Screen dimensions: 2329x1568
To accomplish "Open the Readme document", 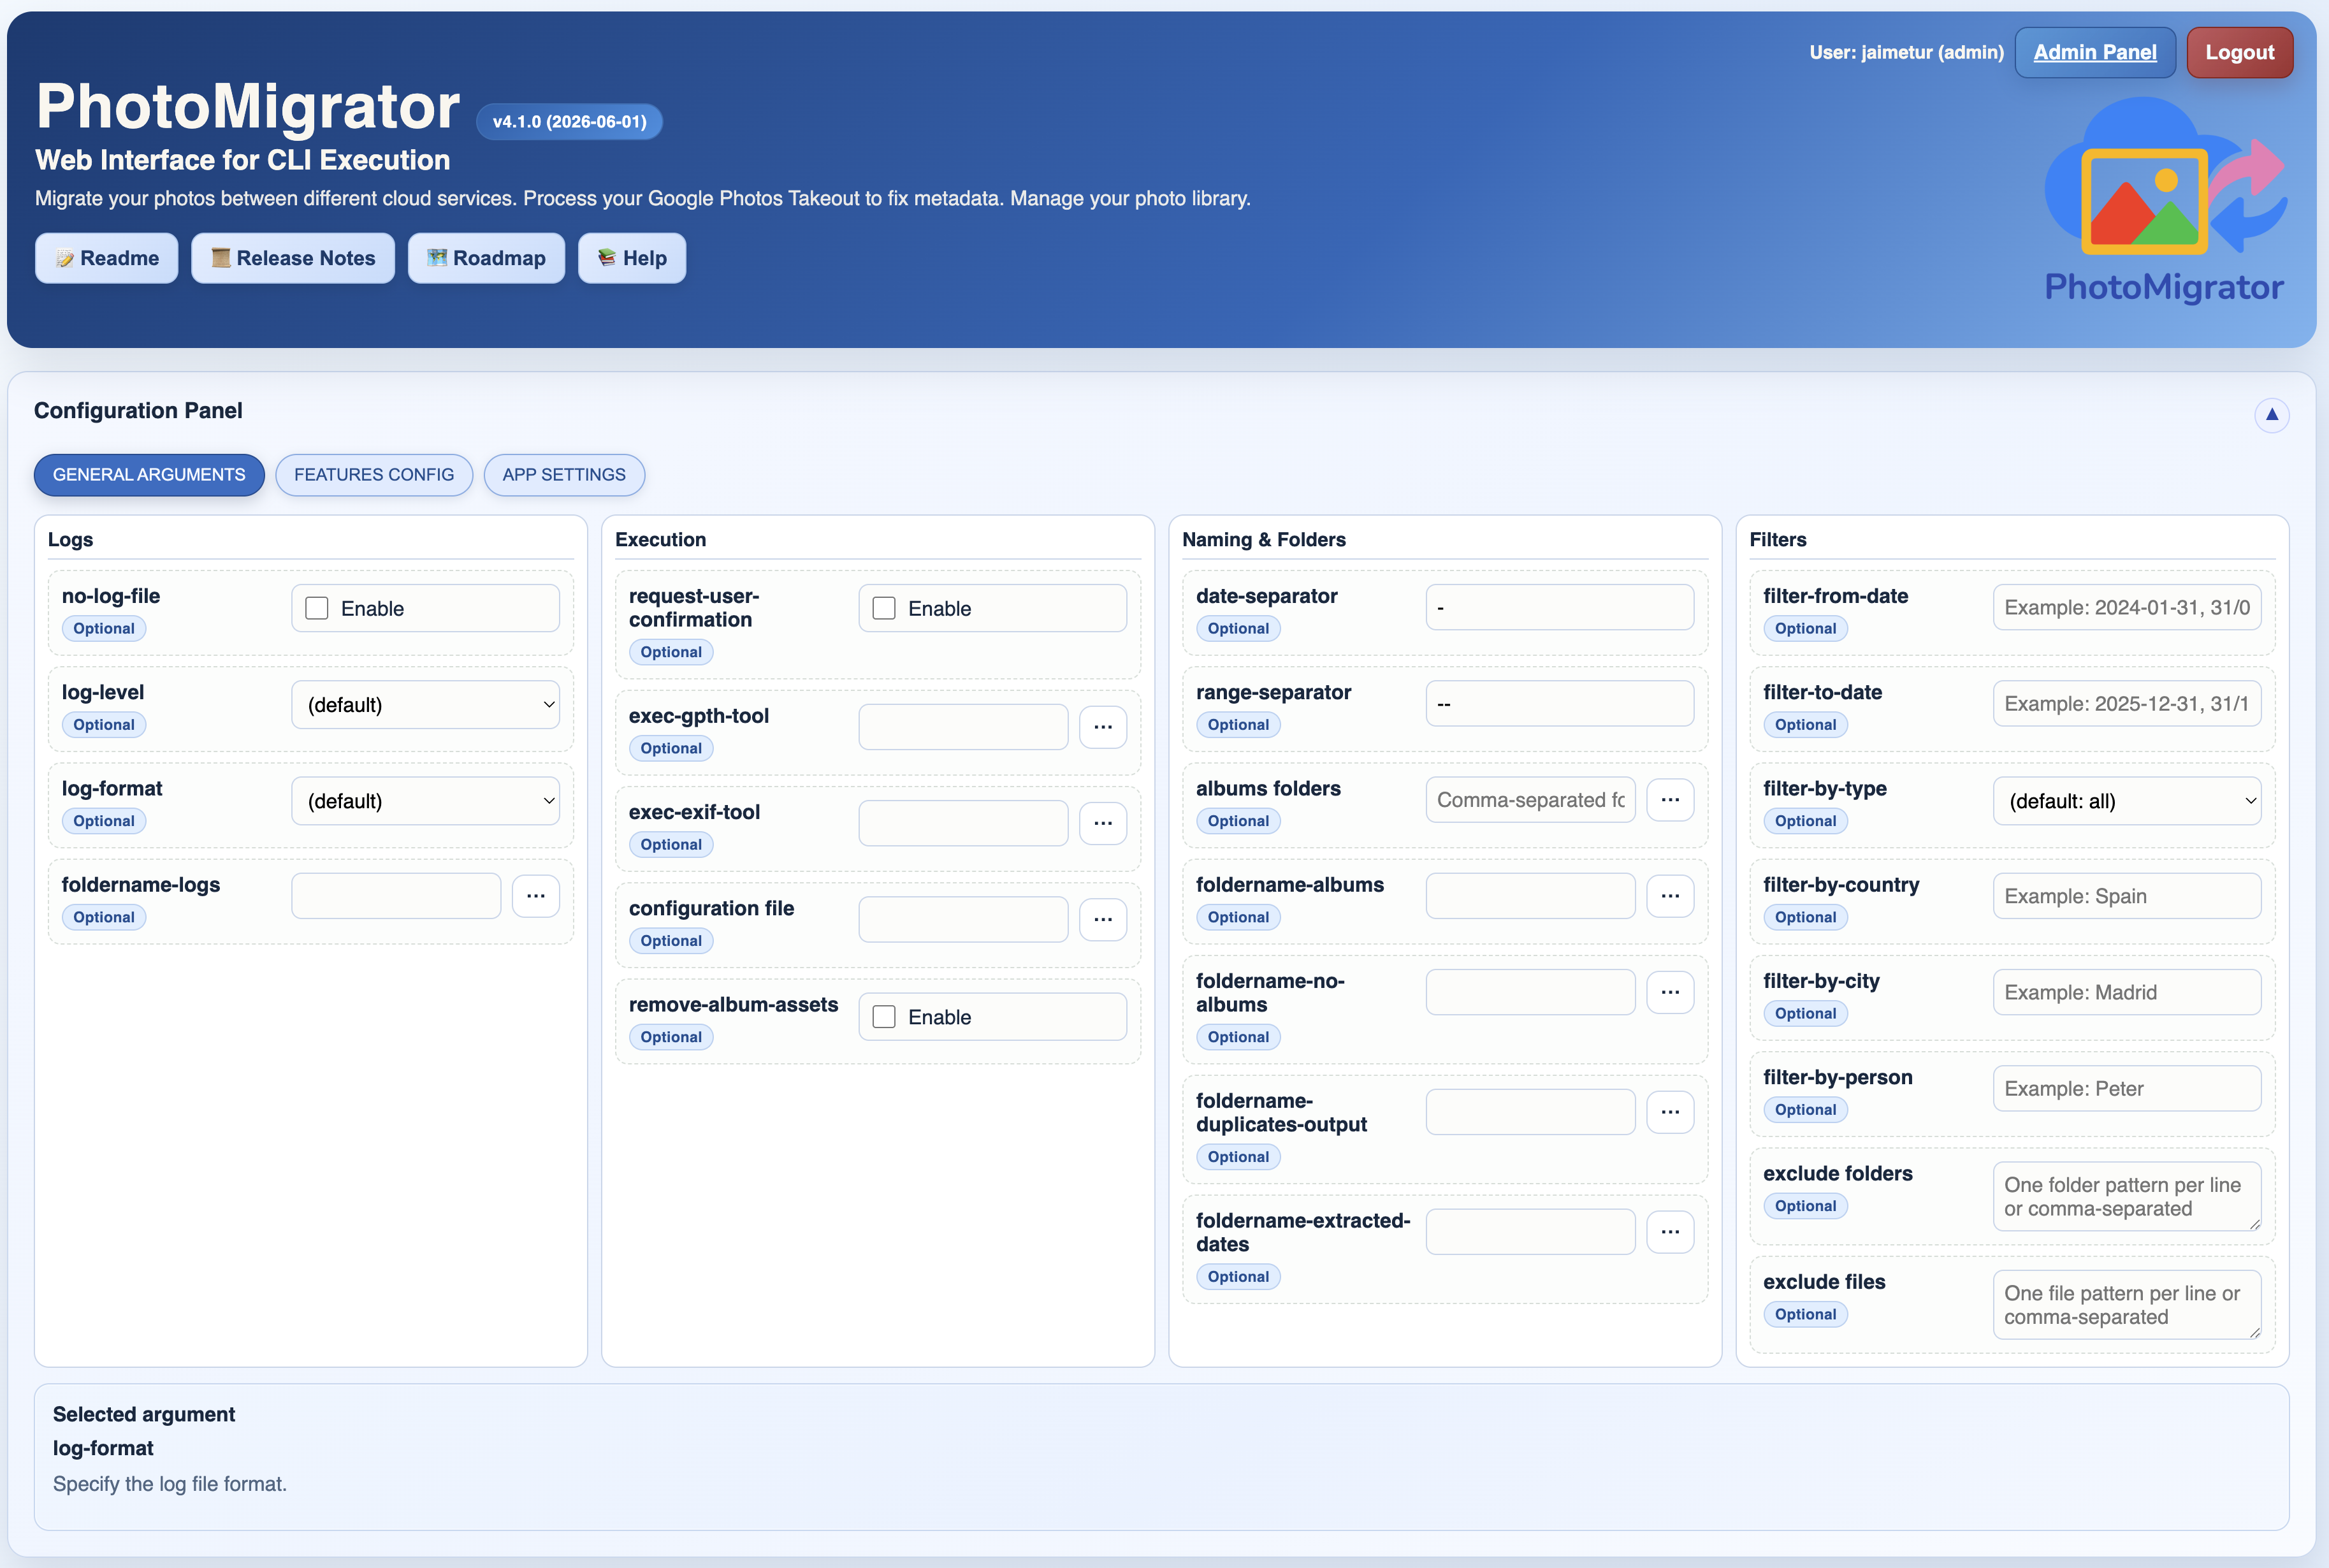I will coord(107,258).
